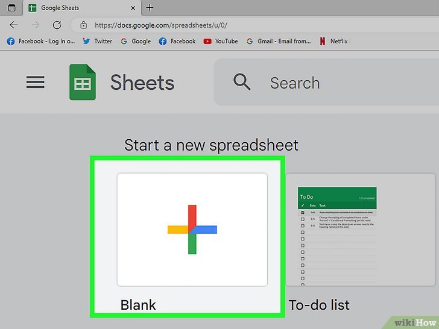This screenshot has height=329, width=439.
Task: Open the second Facebook bookmark
Action: (177, 42)
